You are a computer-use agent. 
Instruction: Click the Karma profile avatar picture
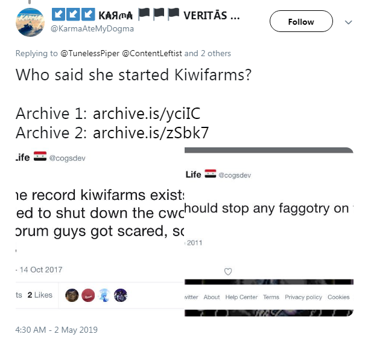(30, 22)
